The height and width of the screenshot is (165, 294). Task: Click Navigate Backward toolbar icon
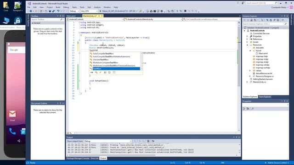[x=31, y=11]
